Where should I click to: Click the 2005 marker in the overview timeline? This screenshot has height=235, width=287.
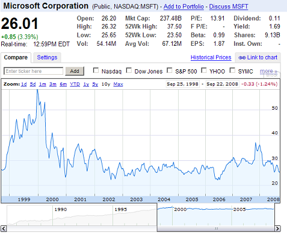239,209
